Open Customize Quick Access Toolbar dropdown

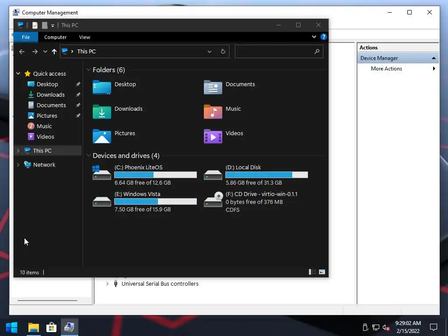(x=52, y=25)
